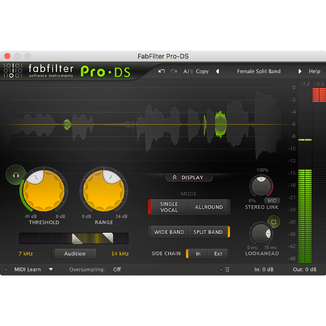Image resolution: width=326 pixels, height=326 pixels.
Task: Enable Wide Band processing
Action: coord(169,232)
